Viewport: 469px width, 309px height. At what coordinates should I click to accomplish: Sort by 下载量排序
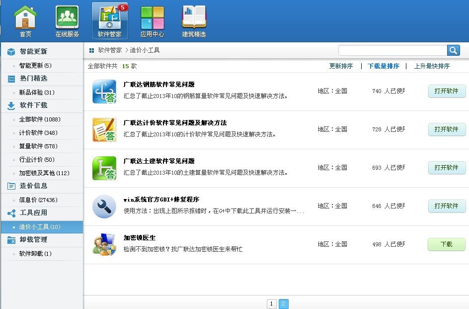(384, 66)
